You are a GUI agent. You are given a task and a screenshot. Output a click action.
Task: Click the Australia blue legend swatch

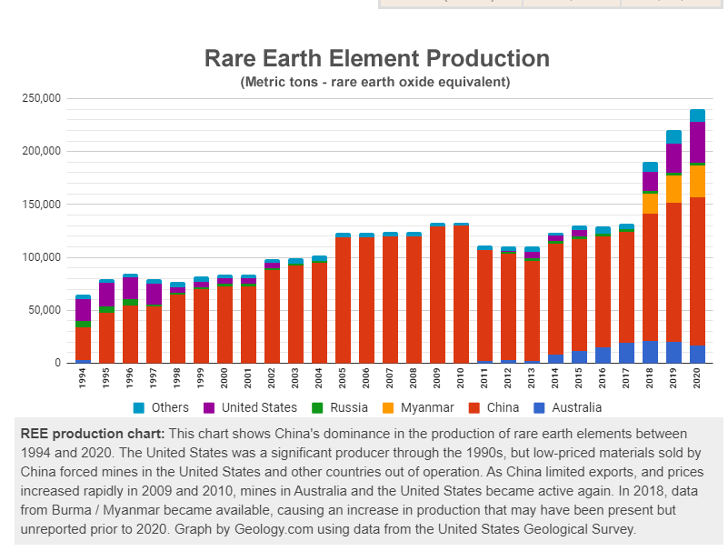pos(539,407)
